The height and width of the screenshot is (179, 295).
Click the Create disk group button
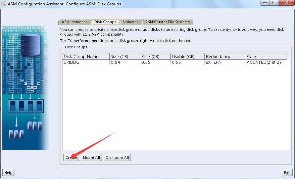point(71,158)
